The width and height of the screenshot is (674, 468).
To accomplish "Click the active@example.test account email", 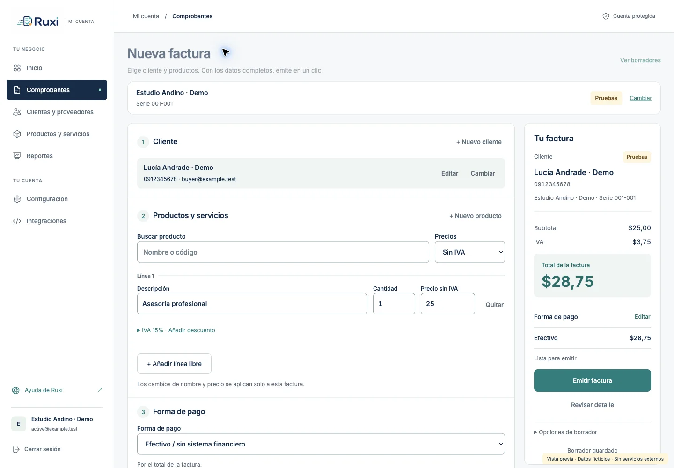I will tap(54, 429).
